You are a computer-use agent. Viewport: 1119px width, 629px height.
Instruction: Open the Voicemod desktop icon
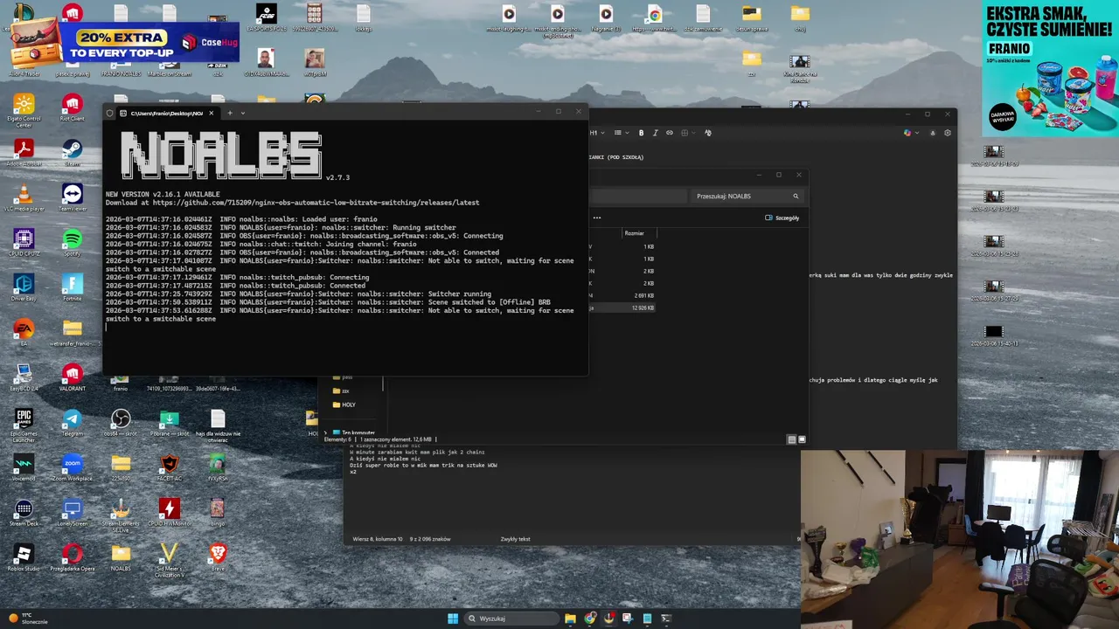point(24,467)
